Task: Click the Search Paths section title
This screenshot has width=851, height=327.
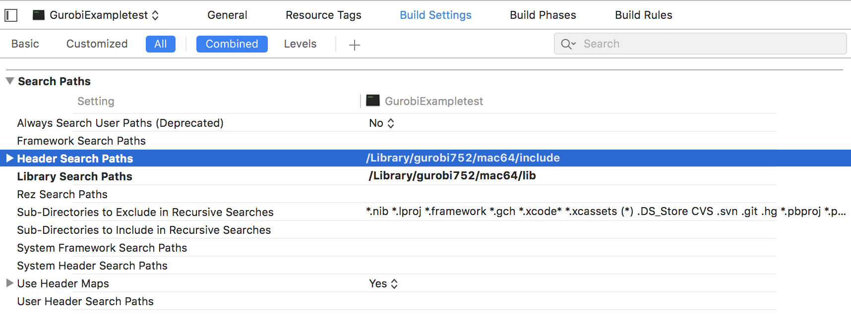Action: coord(54,81)
